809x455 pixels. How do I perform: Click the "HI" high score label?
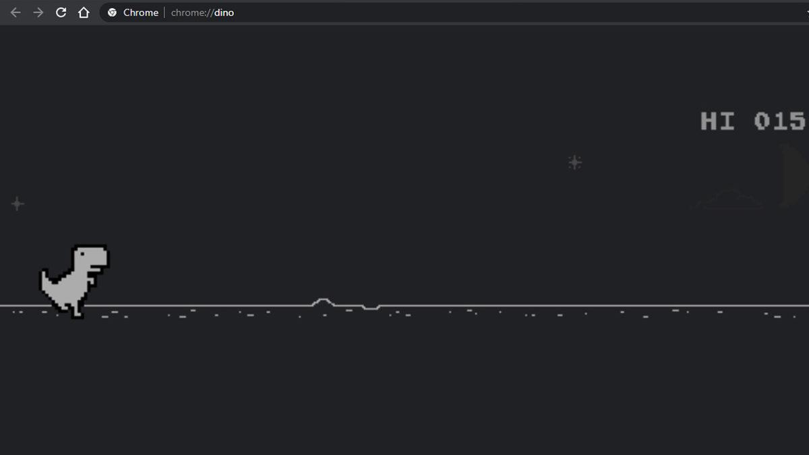click(717, 121)
